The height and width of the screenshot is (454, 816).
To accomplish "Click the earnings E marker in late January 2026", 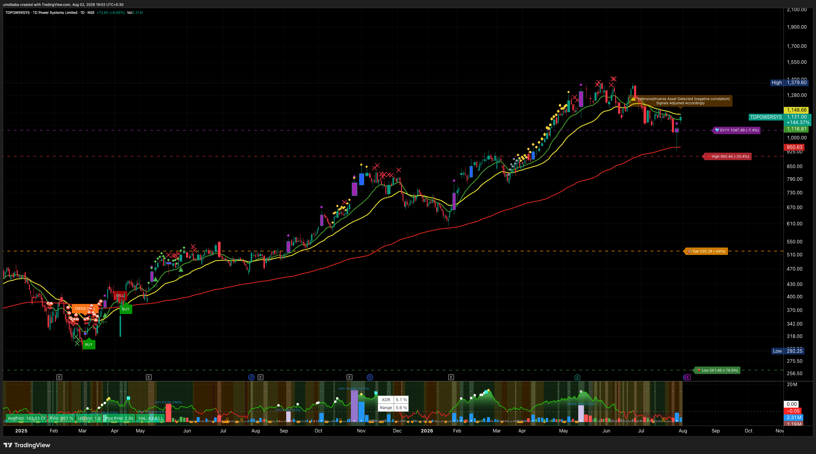I will pos(451,377).
